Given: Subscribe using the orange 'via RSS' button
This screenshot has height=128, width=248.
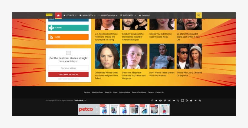Looking at the screenshot, I should pyautogui.click(x=68, y=37).
